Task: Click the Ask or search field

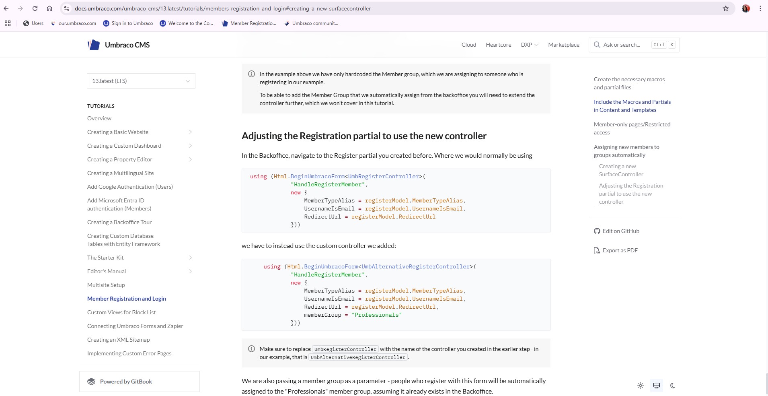Action: [634, 45]
